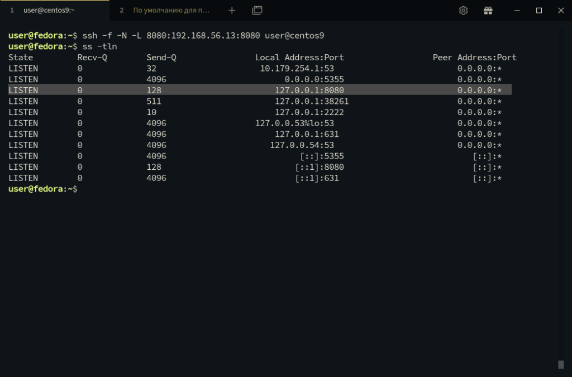Click the 'Peer Address:Port' header

(475, 58)
